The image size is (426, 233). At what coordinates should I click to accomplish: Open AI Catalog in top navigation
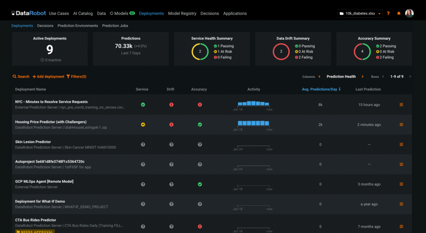tap(83, 13)
